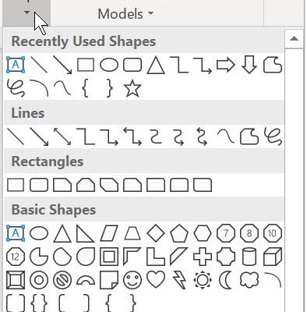Choose the Freeform Shape tool in Lines
This screenshot has width=307, height=312.
click(x=249, y=136)
